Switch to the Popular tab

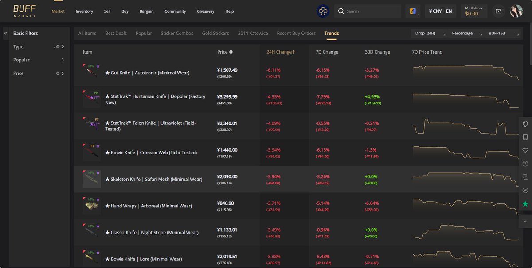pyautogui.click(x=144, y=33)
